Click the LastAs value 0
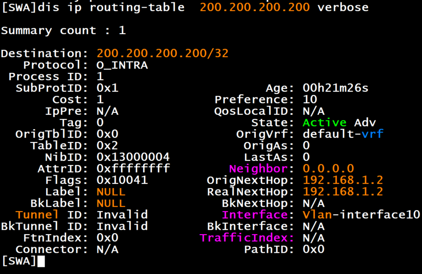Viewport: 422px width, 274px height. tap(306, 157)
